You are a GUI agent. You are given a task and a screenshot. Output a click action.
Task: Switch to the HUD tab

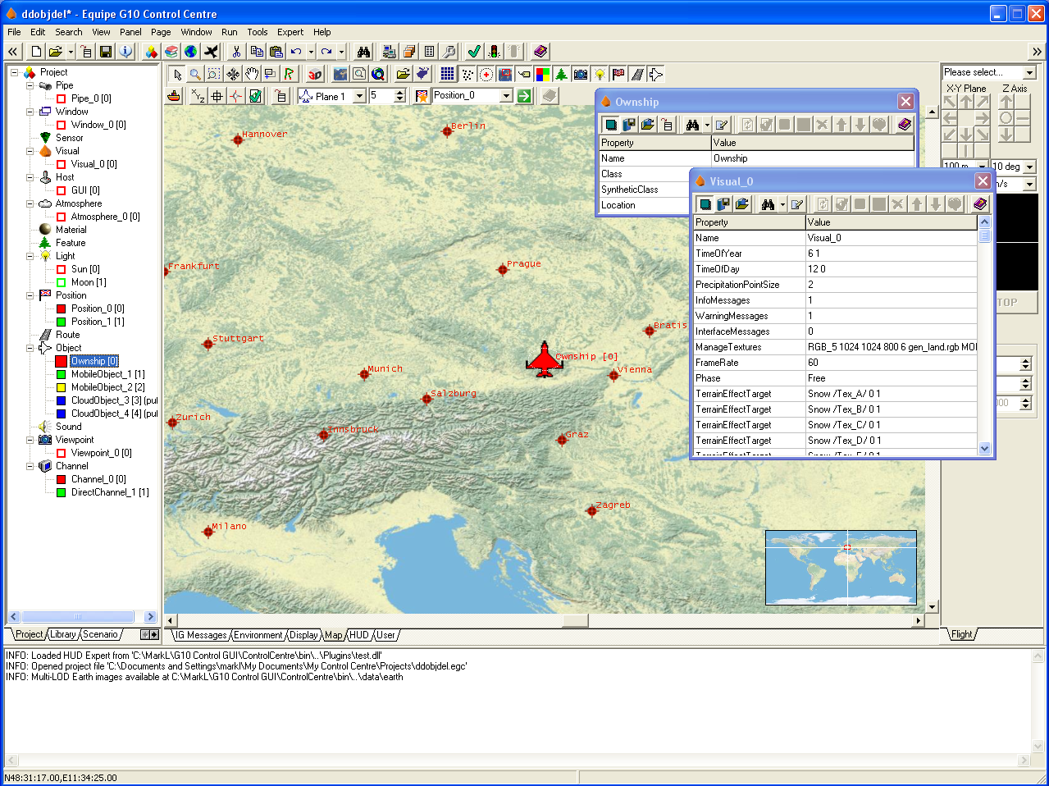tap(359, 635)
